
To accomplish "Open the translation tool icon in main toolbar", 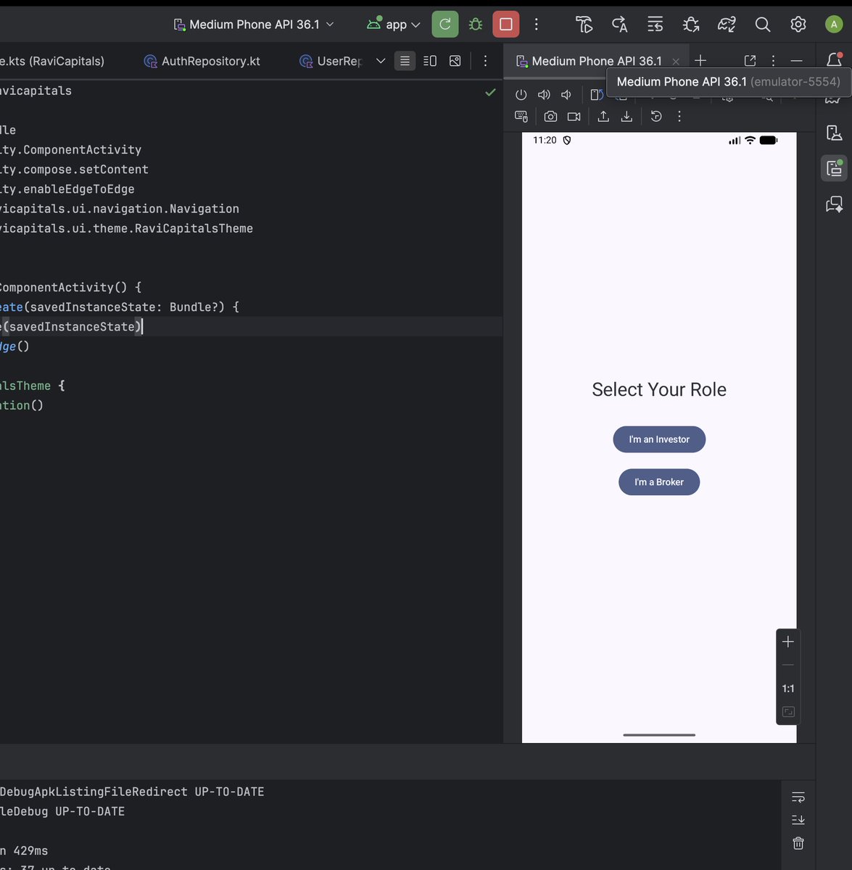I will 620,24.
